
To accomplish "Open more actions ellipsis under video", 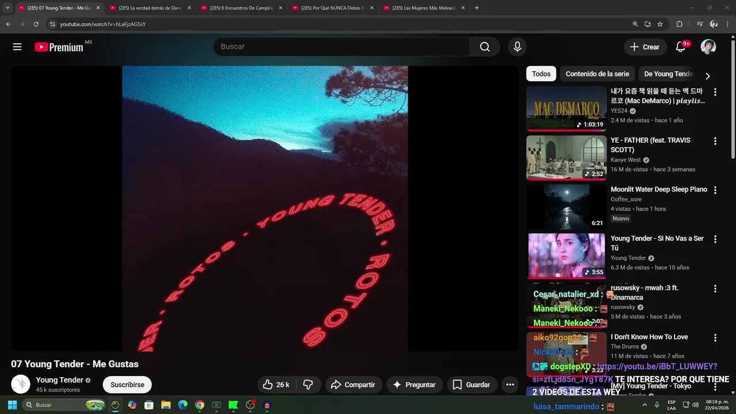I will click(x=510, y=385).
